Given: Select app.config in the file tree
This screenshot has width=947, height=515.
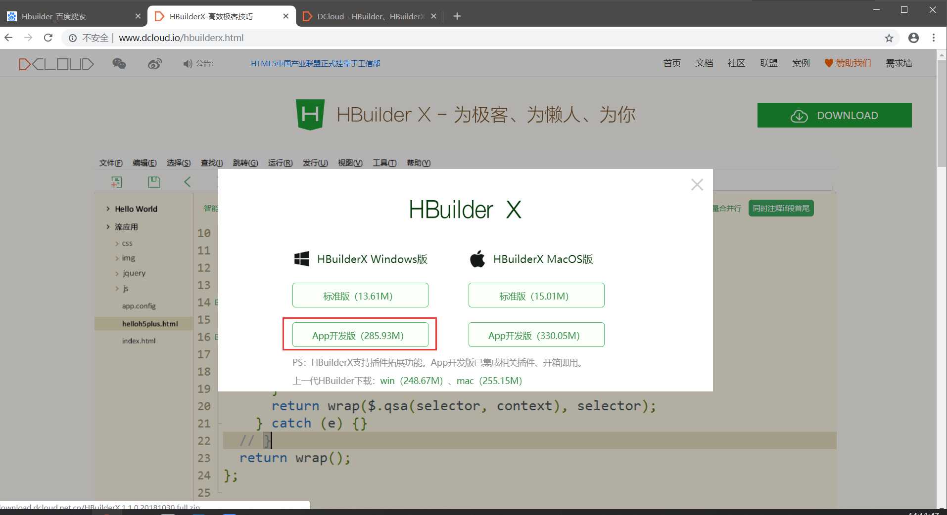Looking at the screenshot, I should point(139,306).
